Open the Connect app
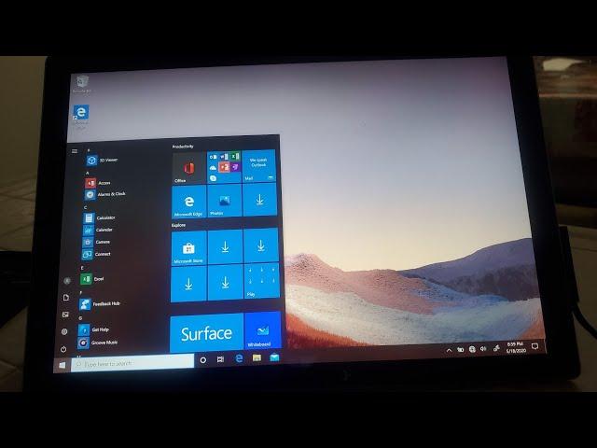 pyautogui.click(x=96, y=254)
